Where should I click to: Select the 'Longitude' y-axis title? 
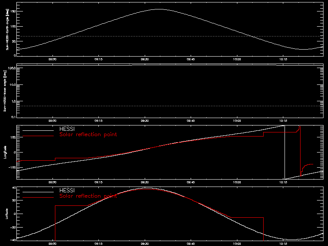(x=5, y=152)
